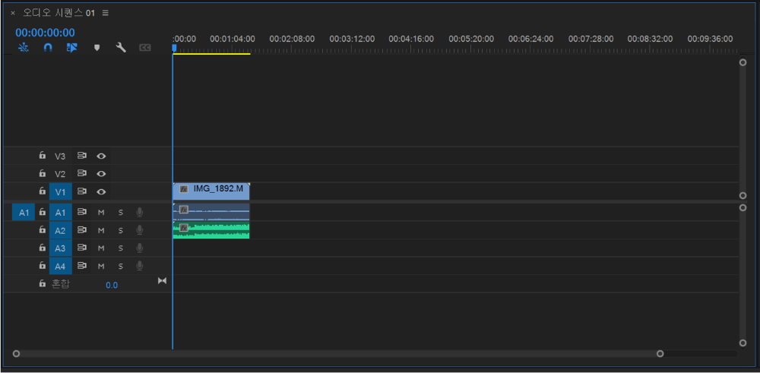
Task: Toggle lock on track A3
Action: (43, 248)
